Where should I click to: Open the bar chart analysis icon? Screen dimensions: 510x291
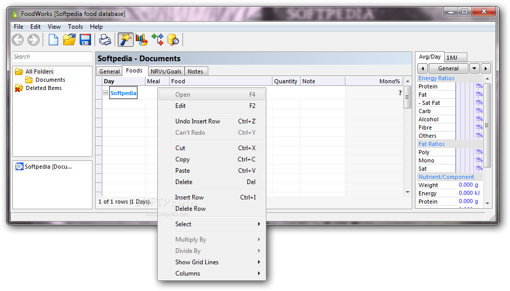point(141,40)
